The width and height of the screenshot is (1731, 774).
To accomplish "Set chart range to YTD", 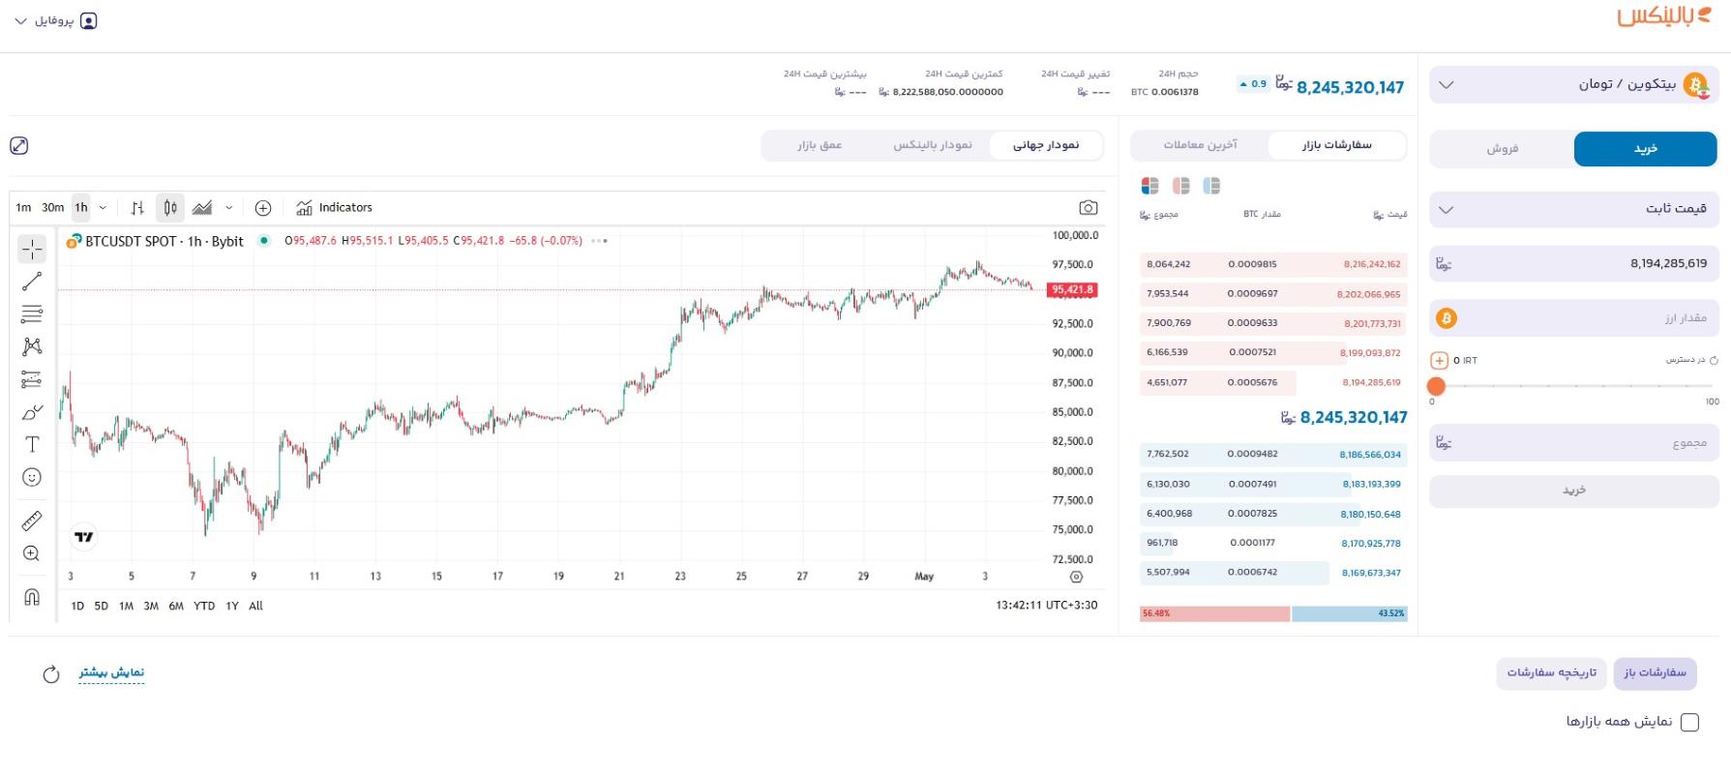I will [204, 607].
